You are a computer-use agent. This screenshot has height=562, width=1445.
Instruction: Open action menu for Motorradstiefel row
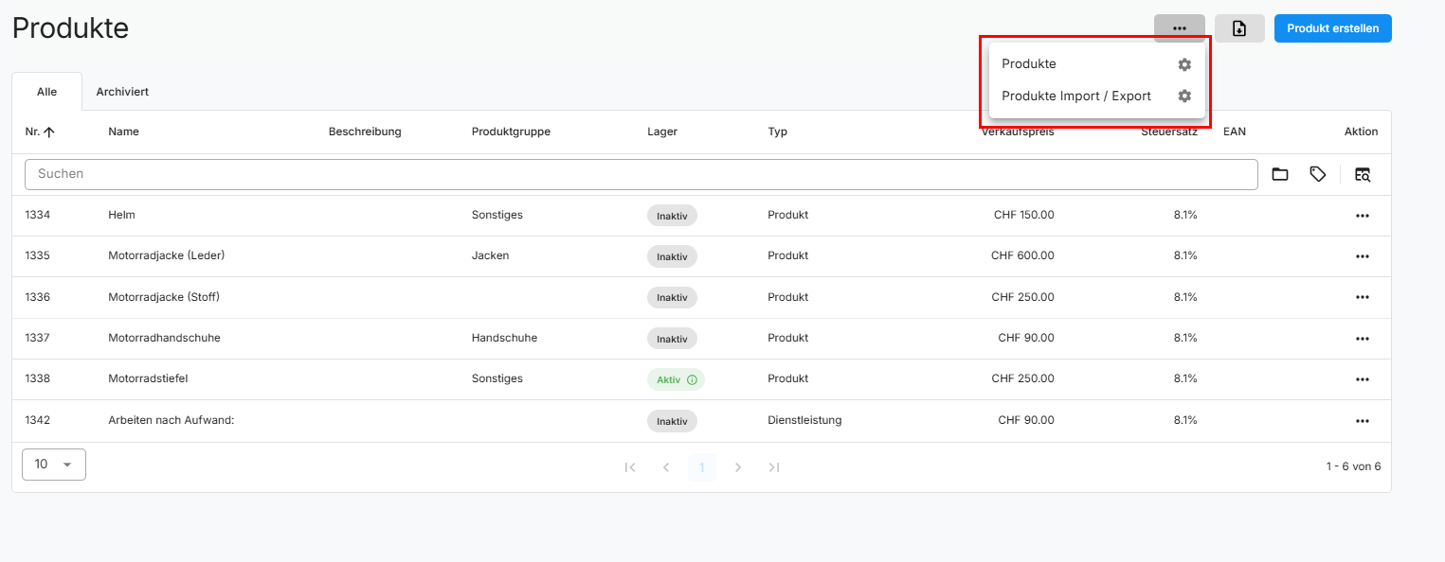pyautogui.click(x=1362, y=379)
